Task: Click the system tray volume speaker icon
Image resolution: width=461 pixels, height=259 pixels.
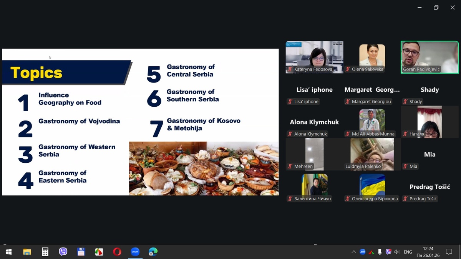Action: click(397, 252)
